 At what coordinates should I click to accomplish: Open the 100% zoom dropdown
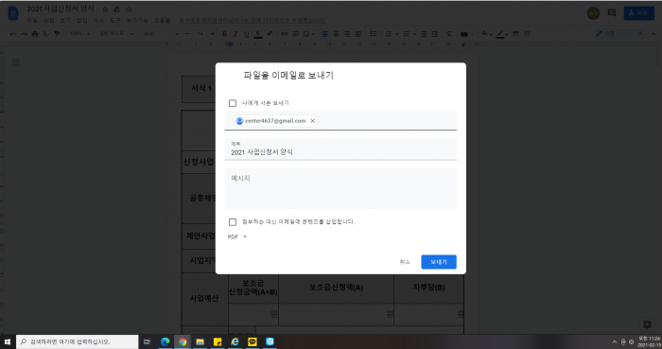[x=79, y=34]
